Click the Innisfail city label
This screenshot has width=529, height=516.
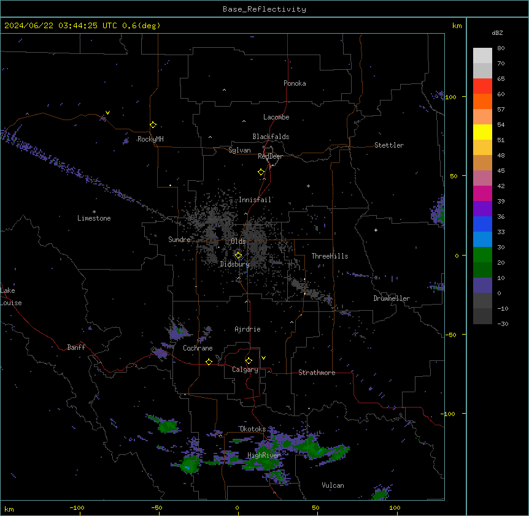point(255,200)
